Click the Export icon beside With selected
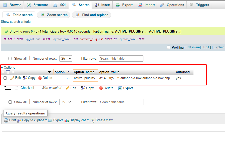 (120, 88)
